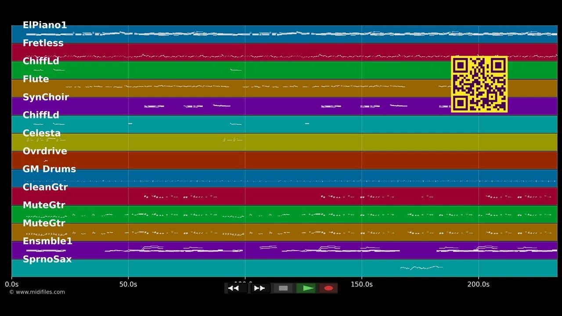Select the Fretless track label
This screenshot has height=316, width=562.
(x=43, y=43)
